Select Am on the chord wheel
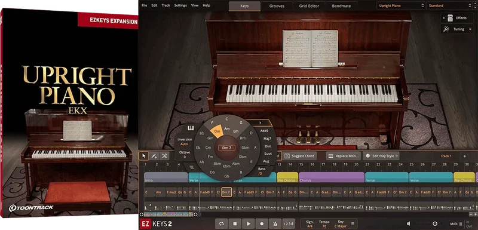The image size is (478, 230). (227, 129)
